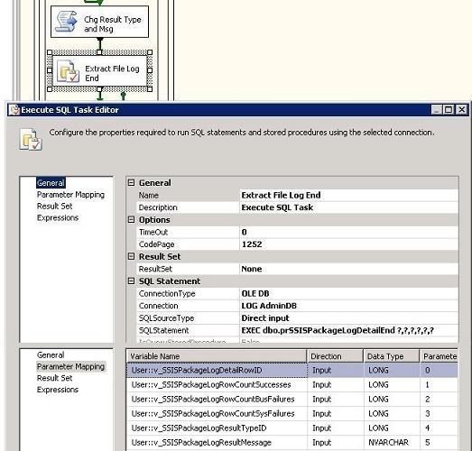
Task: Open the Parameter Mapping page in the upper list
Action: coord(70,195)
